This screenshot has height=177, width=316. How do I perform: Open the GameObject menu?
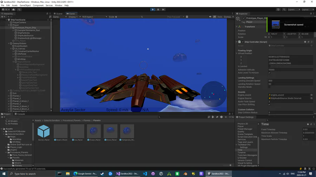[x=25, y=5]
